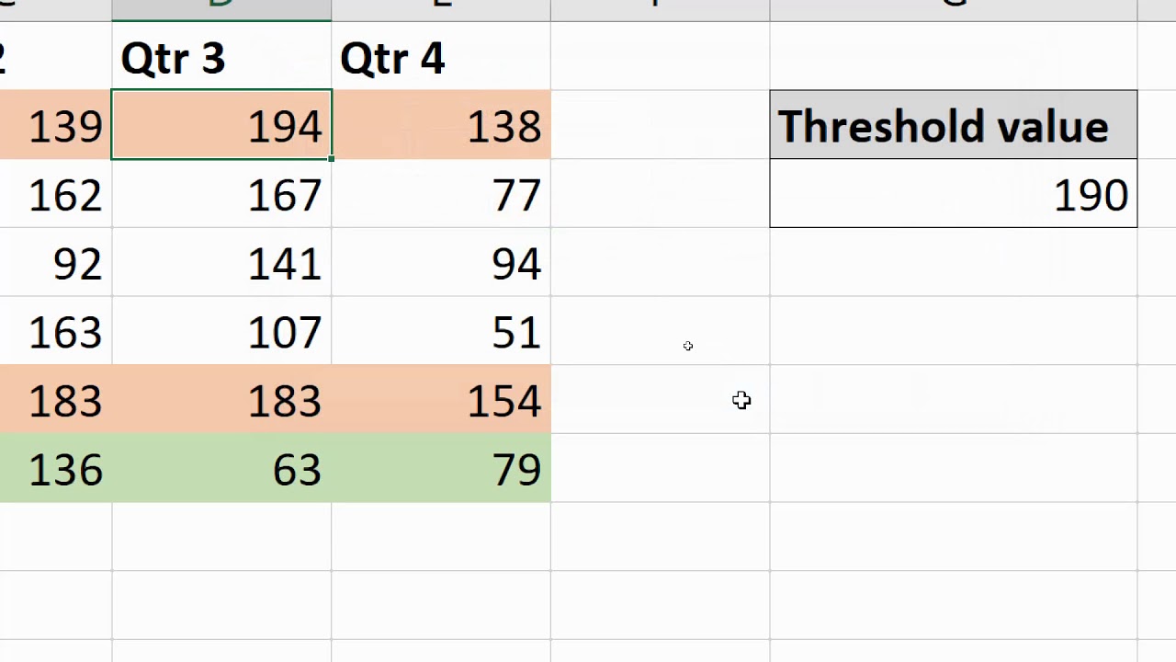Select the cell with value 107
The width and height of the screenshot is (1176, 662).
[221, 331]
